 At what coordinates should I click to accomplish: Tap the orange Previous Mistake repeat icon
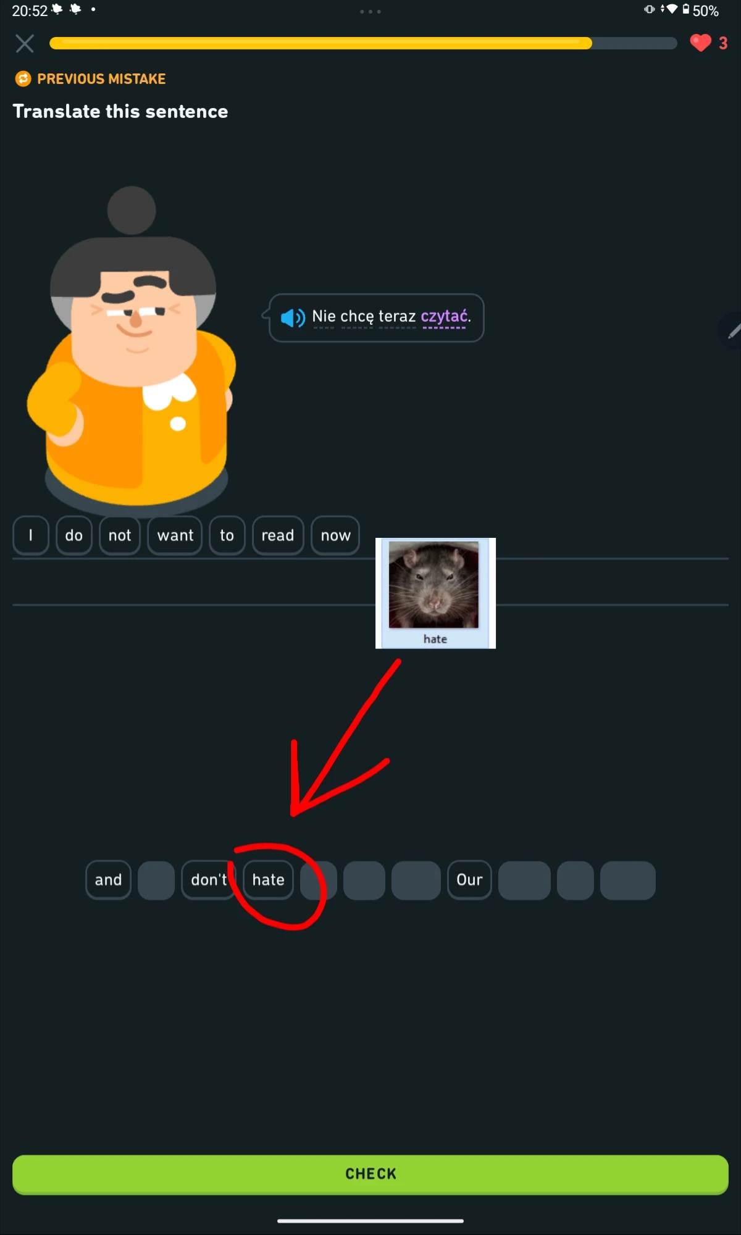[23, 79]
